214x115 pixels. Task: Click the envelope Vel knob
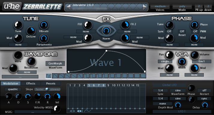(57, 96)
